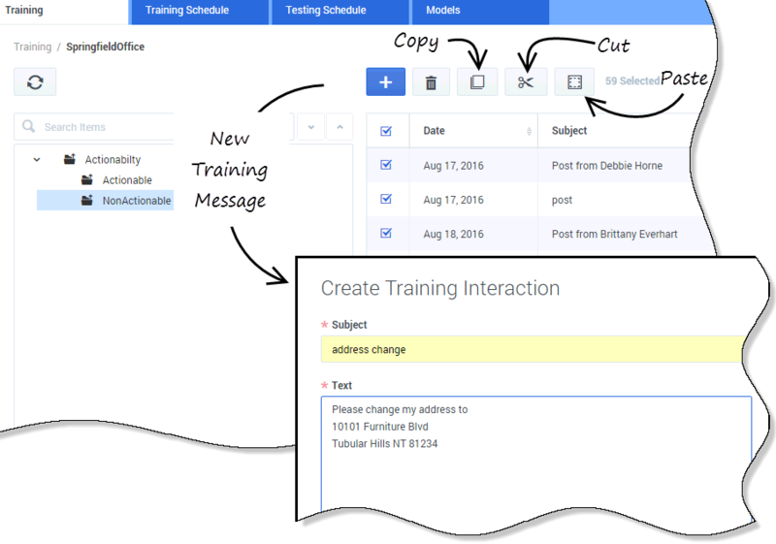This screenshot has height=544, width=776.
Task: Uncheck the Post from Brittany Everhart row
Action: click(x=386, y=233)
